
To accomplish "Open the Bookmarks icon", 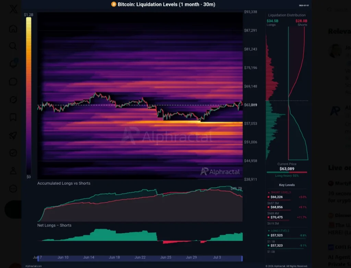I will [13, 117].
